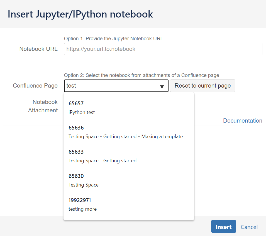266x236 pixels.
Task: Click the Option 1 hint text
Action: [113, 39]
